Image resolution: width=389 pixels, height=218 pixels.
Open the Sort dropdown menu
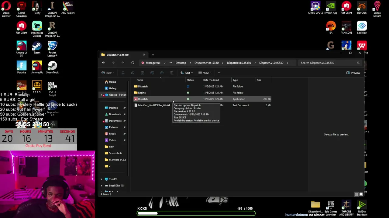pyautogui.click(x=187, y=73)
